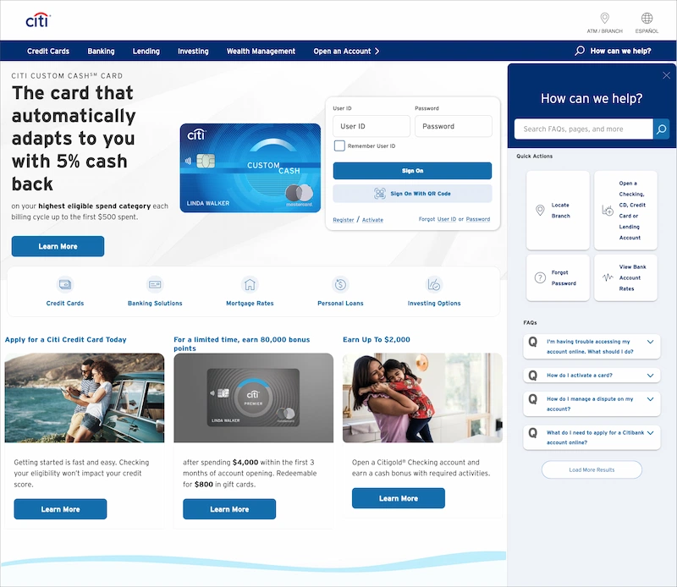Open the Wealth Management menu item
The height and width of the screenshot is (587, 677).
261,51
